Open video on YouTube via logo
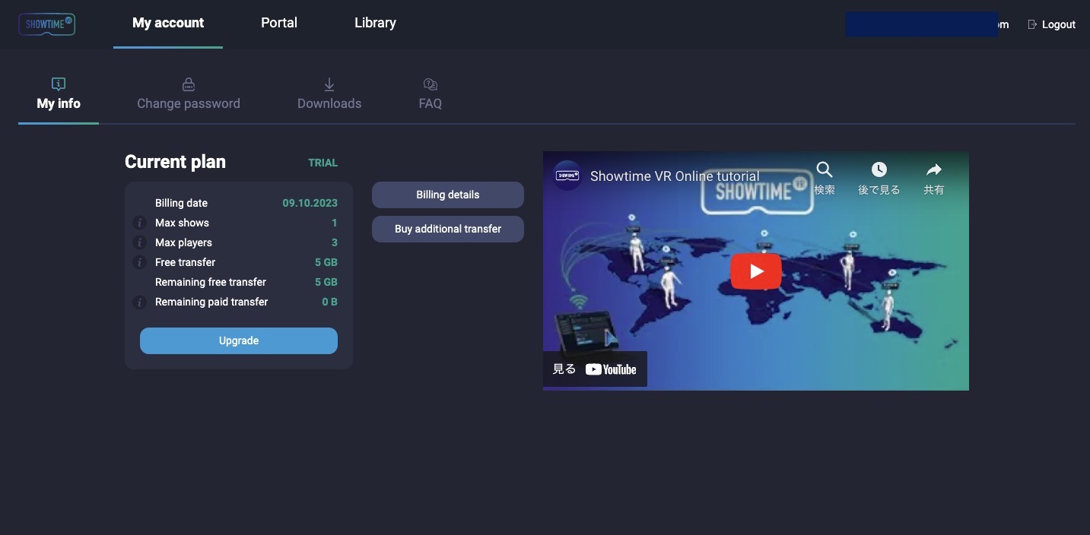1090x535 pixels. pos(610,369)
